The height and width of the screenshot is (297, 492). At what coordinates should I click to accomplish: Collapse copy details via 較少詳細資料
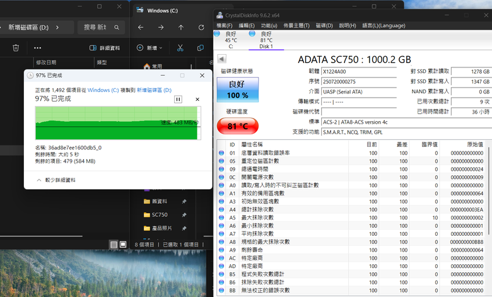pyautogui.click(x=57, y=180)
